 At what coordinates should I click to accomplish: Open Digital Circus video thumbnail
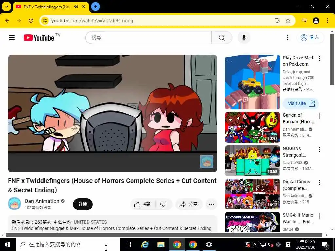tap(252, 194)
